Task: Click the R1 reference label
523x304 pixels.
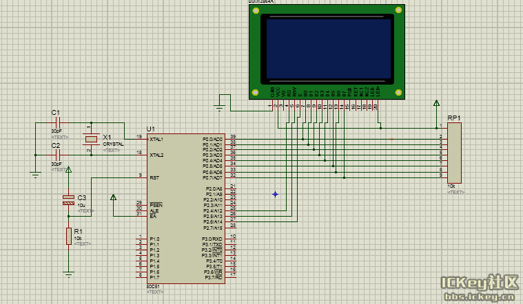Action: pos(78,231)
